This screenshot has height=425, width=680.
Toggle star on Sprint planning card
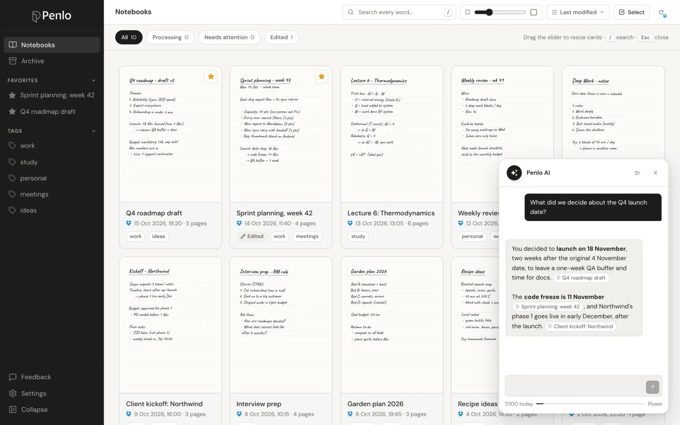click(x=321, y=76)
